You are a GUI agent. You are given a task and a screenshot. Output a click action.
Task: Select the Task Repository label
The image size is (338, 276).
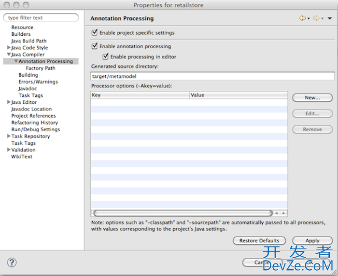(x=30, y=136)
